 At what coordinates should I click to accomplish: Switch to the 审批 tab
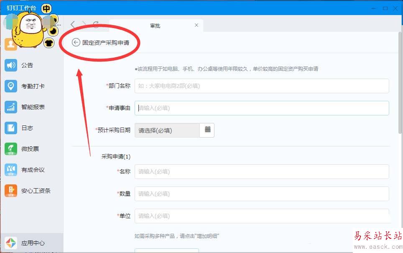156,26
